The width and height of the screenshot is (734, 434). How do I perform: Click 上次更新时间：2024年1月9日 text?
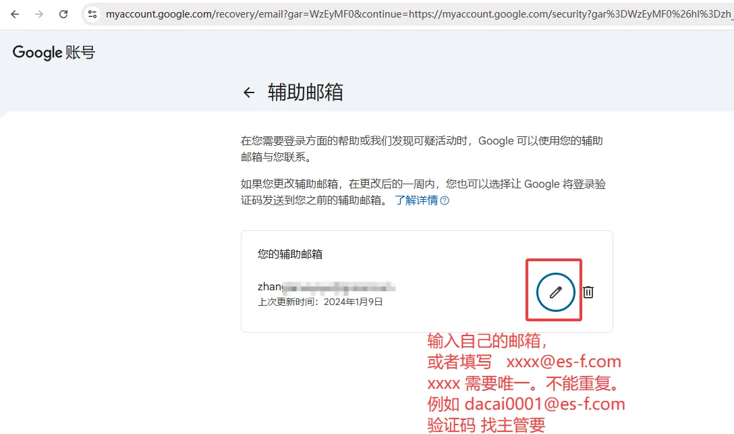click(x=320, y=302)
